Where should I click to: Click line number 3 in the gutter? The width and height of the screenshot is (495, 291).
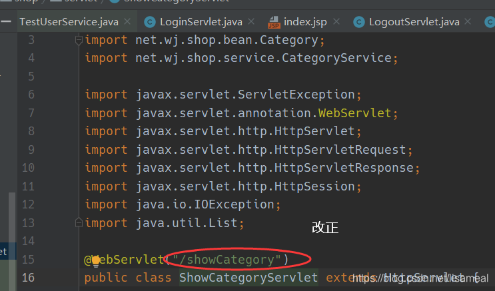31,40
